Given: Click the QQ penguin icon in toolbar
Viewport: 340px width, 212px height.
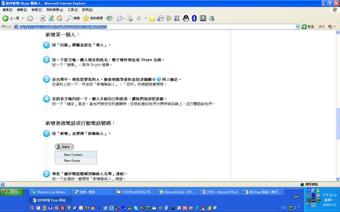Looking at the screenshot, I should point(186,18).
